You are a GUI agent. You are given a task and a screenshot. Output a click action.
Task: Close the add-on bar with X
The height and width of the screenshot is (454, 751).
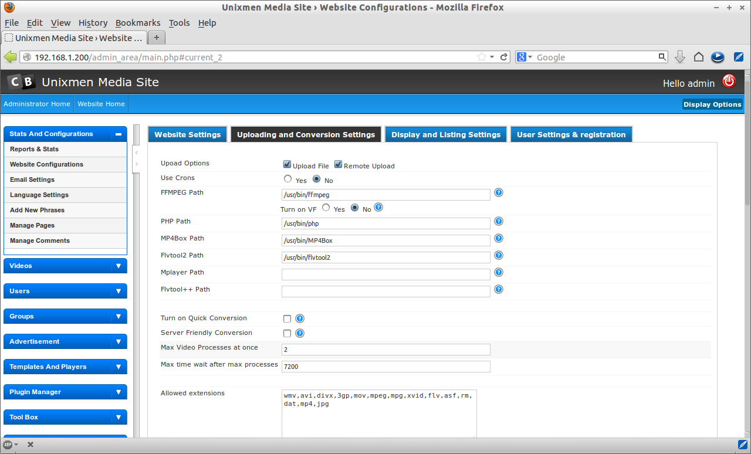pyautogui.click(x=31, y=445)
